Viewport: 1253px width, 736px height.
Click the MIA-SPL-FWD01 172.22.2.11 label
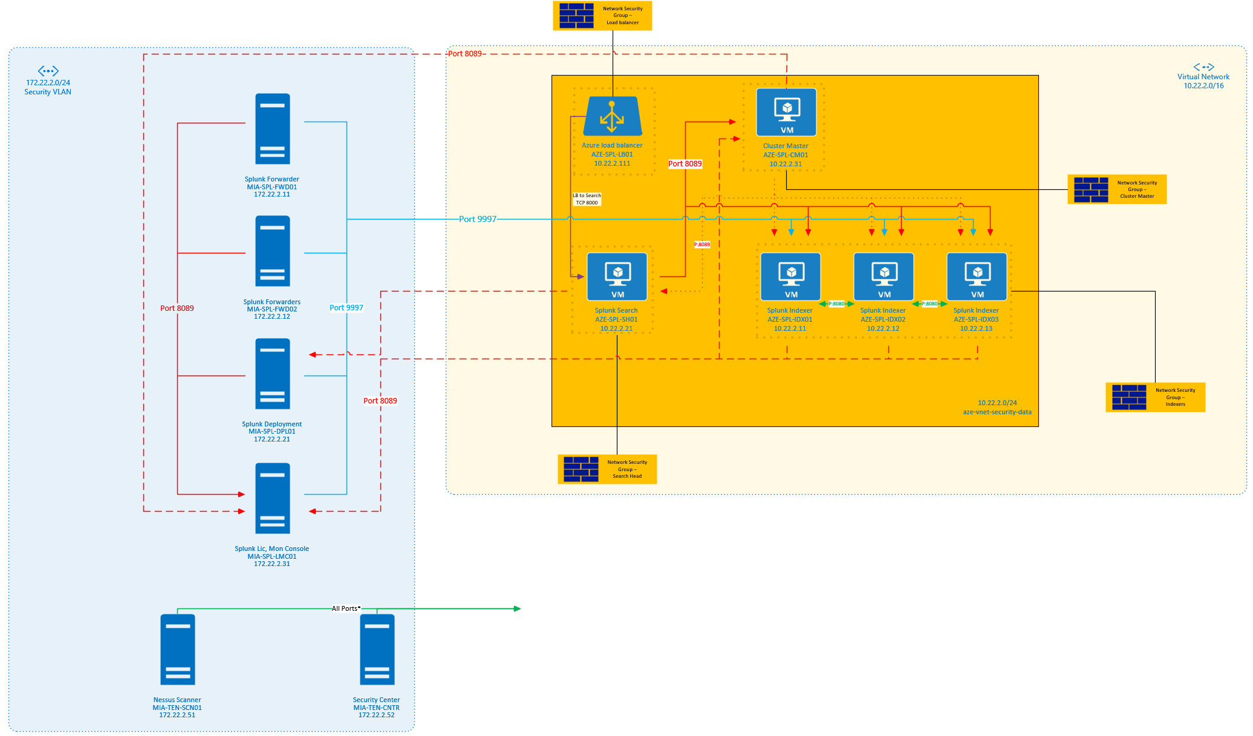272,191
